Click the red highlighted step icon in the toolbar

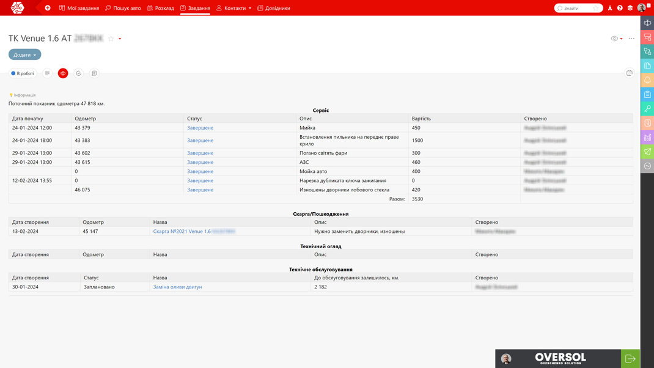(x=63, y=73)
